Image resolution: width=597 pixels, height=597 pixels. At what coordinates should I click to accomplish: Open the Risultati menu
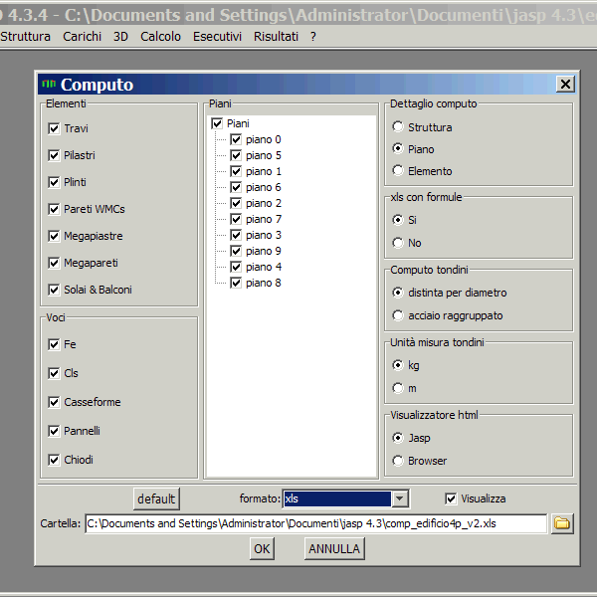276,37
